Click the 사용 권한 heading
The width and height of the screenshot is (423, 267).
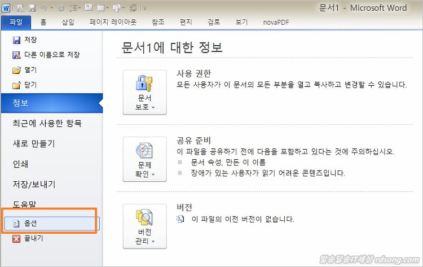click(193, 73)
